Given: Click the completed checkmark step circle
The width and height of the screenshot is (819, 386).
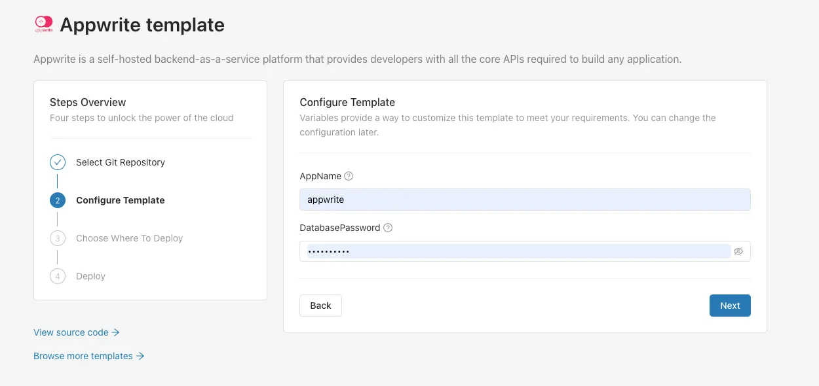Looking at the screenshot, I should point(58,162).
